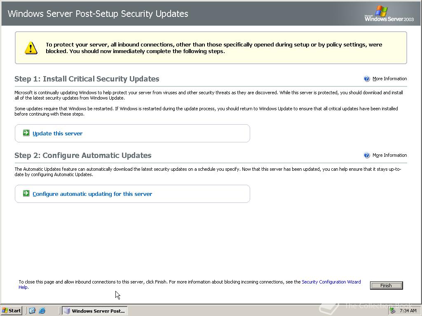Open Configure automatic updating for this server

(92, 194)
